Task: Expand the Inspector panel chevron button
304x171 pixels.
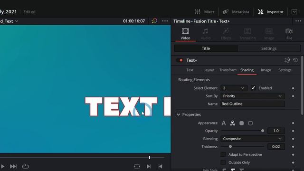Action: 294,12
